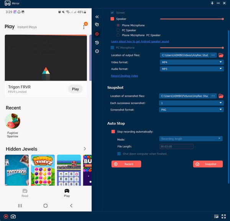Screen dimensions: 230x221
Task: Select the Phone Microphone PC Speaker radio option
Action: click(118, 35)
